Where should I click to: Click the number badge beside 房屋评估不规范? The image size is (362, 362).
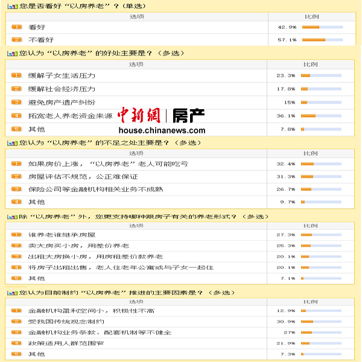coord(16,176)
